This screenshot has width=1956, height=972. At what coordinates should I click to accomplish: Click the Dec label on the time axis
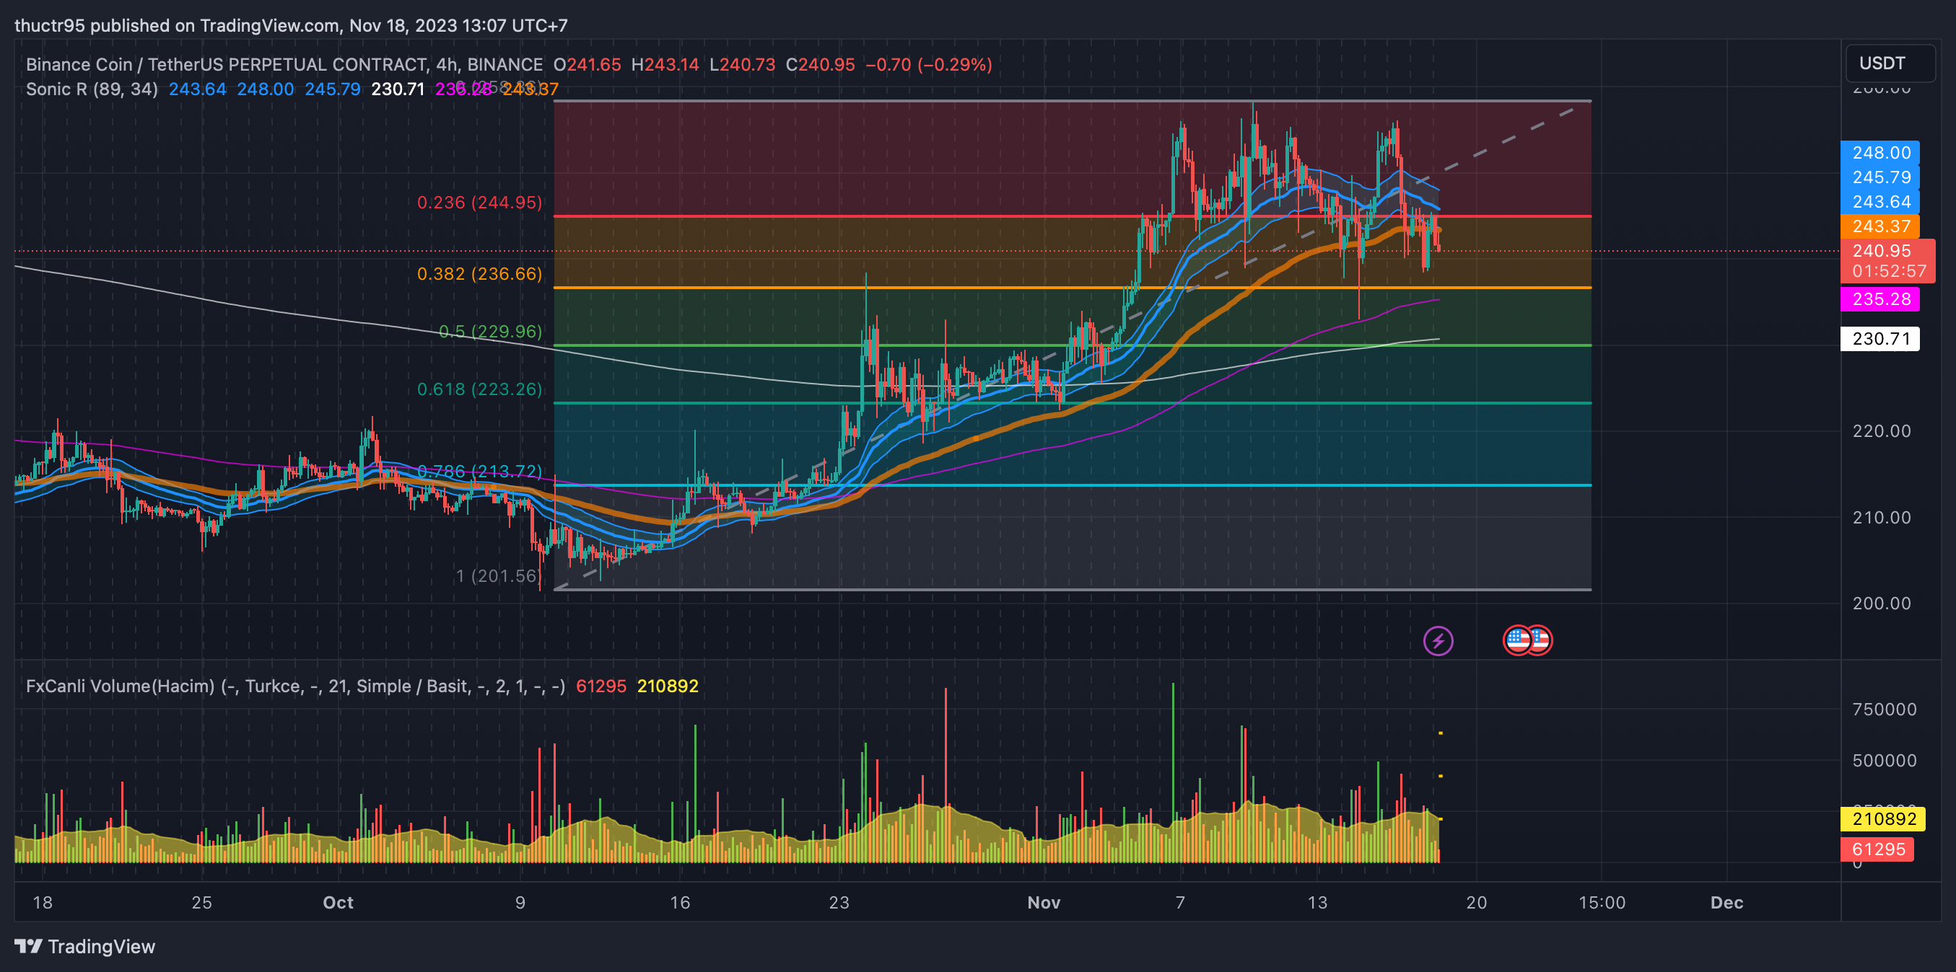point(1726,902)
